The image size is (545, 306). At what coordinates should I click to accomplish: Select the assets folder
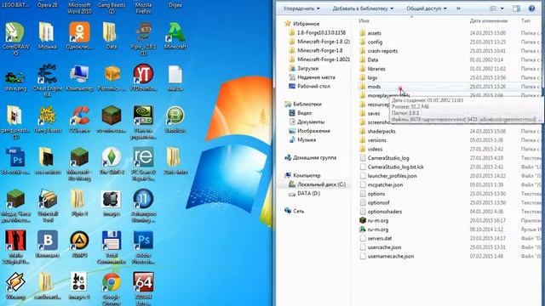[375, 33]
